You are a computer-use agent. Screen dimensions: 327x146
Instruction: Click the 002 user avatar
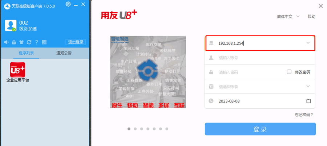[11, 26]
